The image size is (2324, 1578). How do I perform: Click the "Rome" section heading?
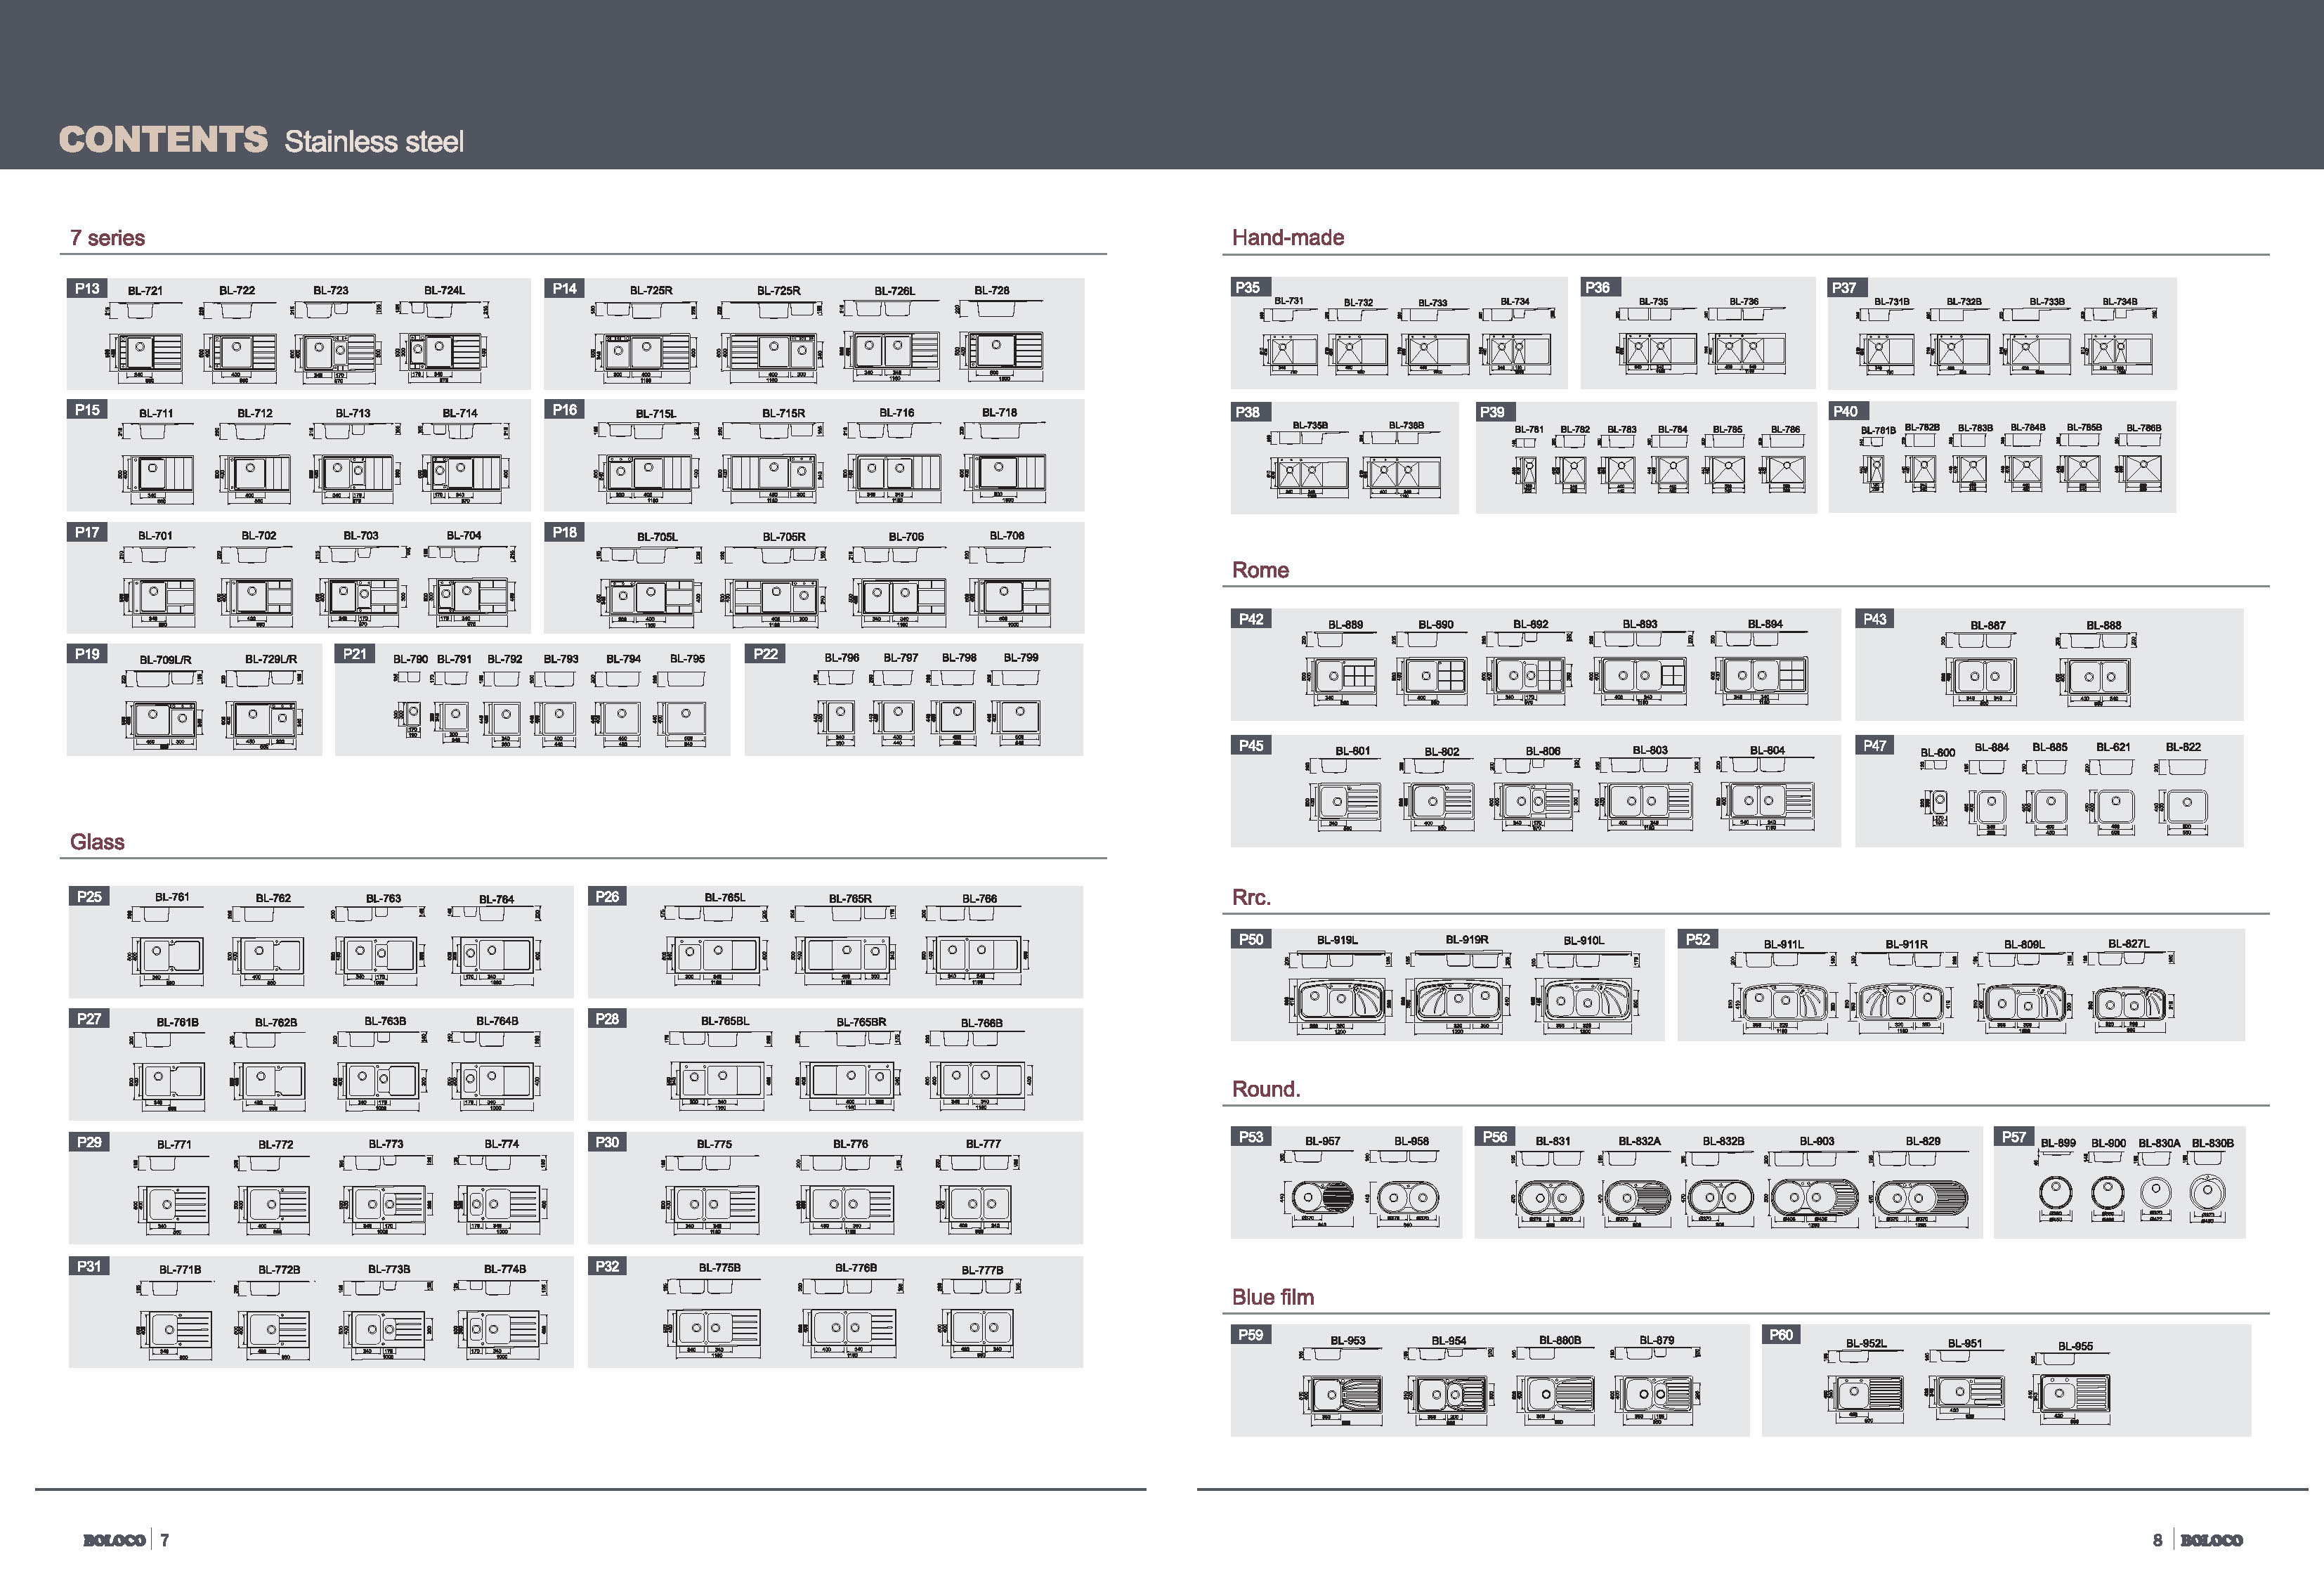pyautogui.click(x=1260, y=570)
